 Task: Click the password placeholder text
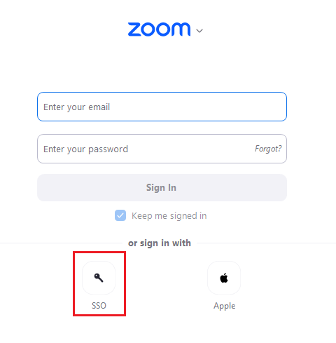point(85,149)
